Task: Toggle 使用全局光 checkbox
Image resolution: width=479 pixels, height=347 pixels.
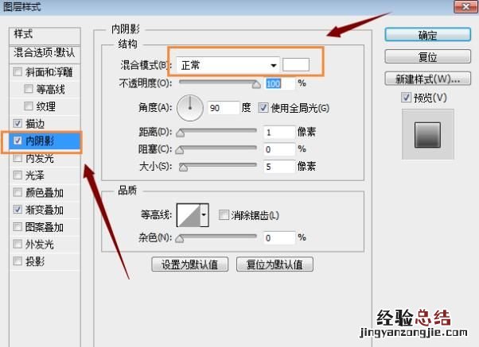Action: point(263,108)
